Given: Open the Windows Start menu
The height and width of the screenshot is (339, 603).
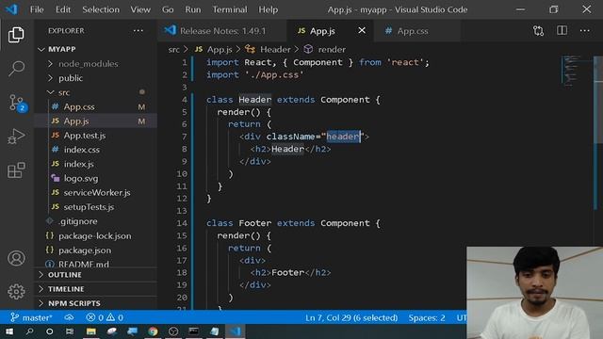Looking at the screenshot, I should click(x=9, y=331).
